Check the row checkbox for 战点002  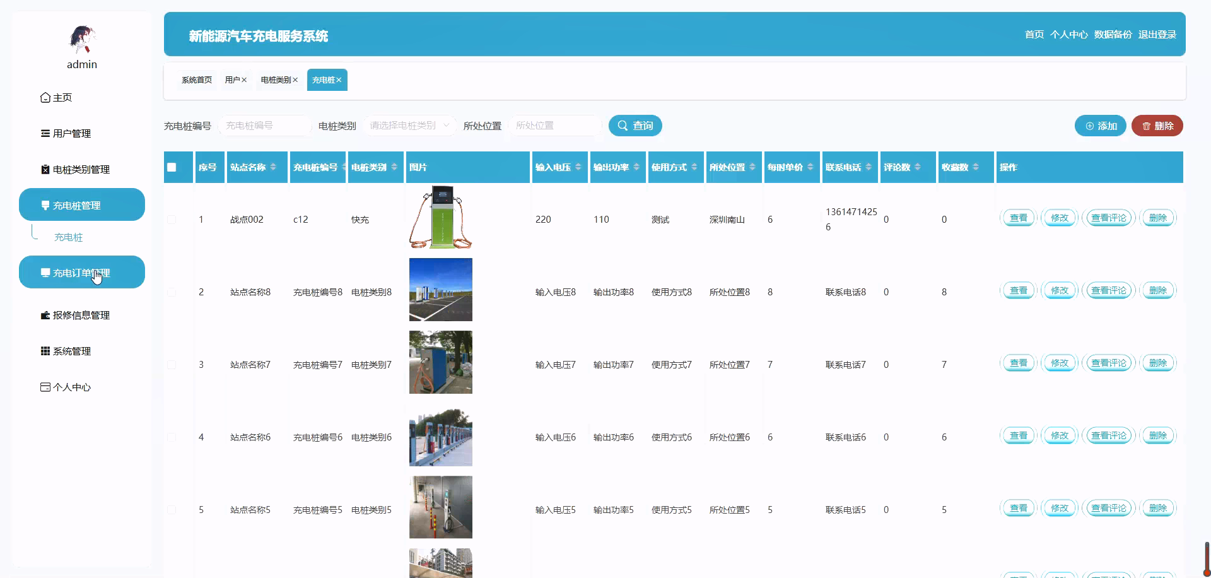tap(172, 220)
